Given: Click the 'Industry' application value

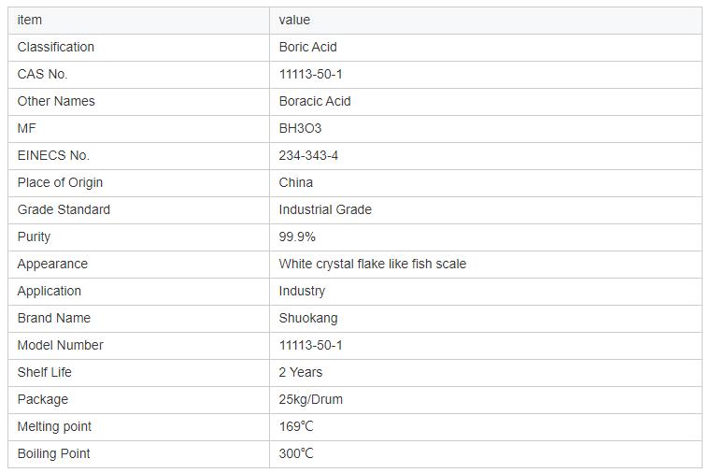Looking at the screenshot, I should 302,291.
